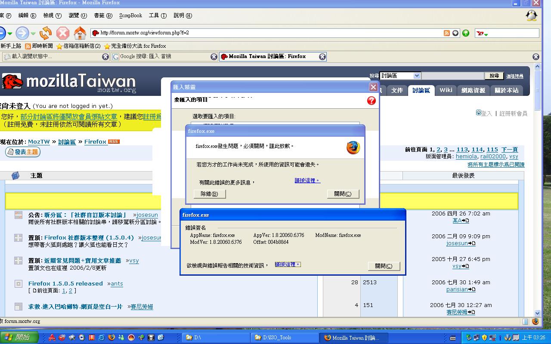Click 關閉(C) in the error signature dialog

384,266
